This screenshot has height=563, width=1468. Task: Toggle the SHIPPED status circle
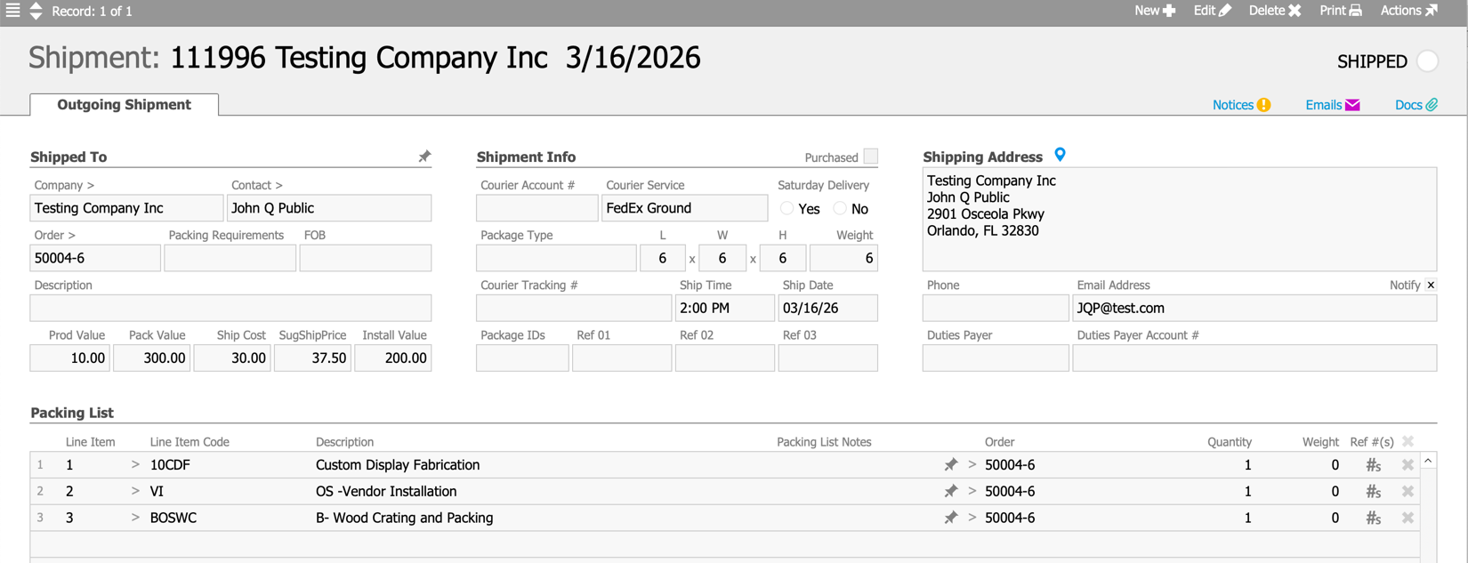pyautogui.click(x=1427, y=61)
